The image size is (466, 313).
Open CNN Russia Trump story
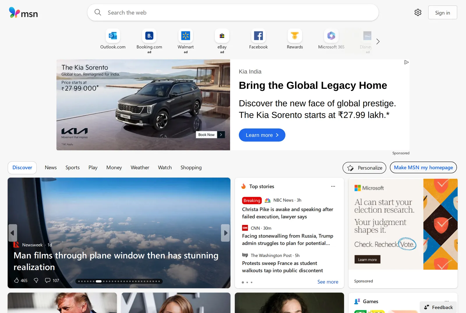(x=287, y=240)
